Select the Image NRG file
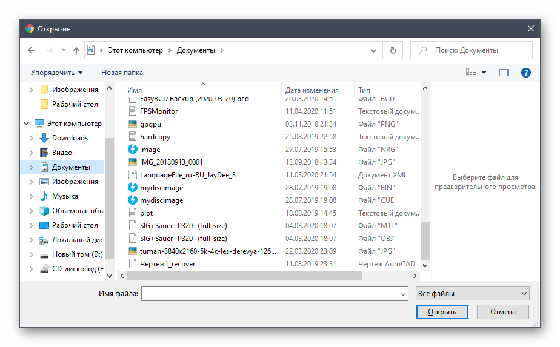Image resolution: width=560 pixels, height=347 pixels. point(150,150)
